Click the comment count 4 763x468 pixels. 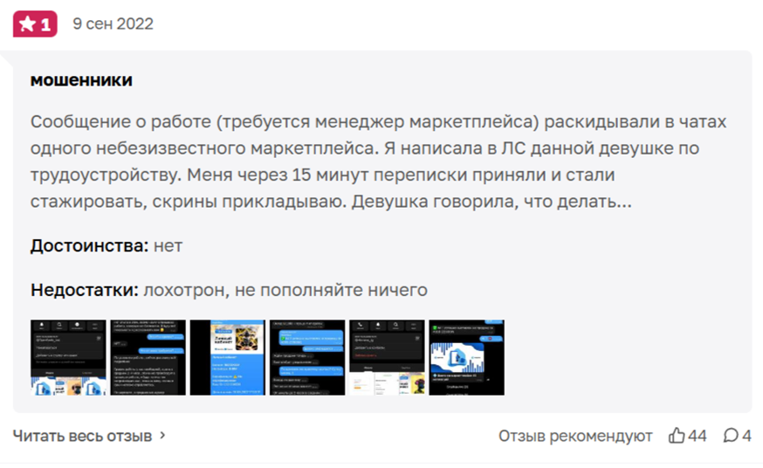pos(746,436)
